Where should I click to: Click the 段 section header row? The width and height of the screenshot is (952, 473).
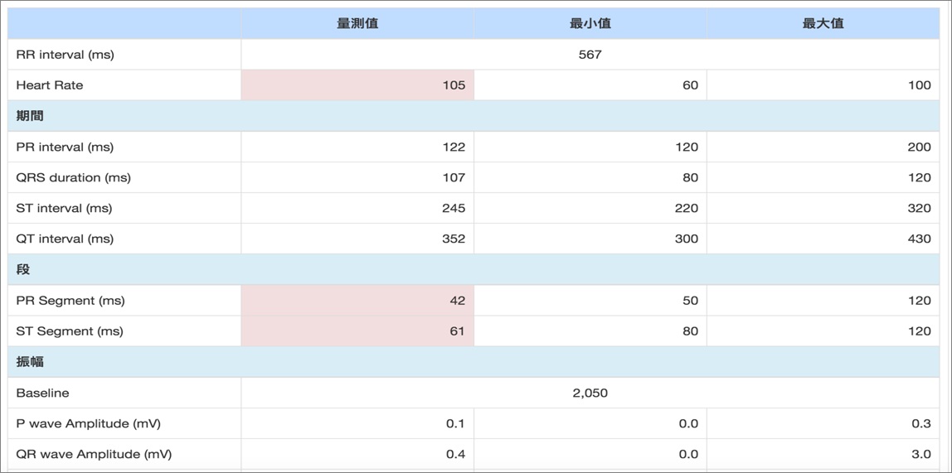pos(23,270)
